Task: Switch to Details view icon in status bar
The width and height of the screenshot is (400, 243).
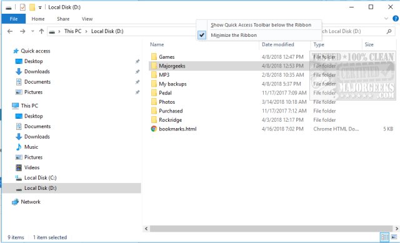Action: 385,237
